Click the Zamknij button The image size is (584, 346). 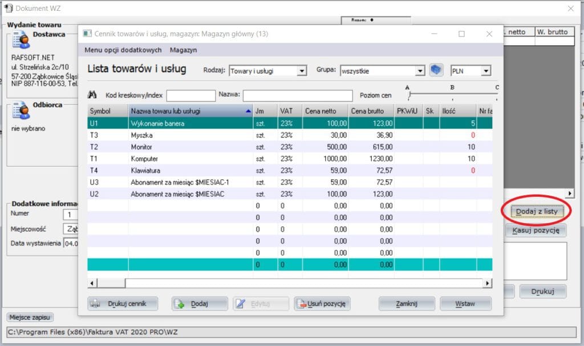pos(407,304)
